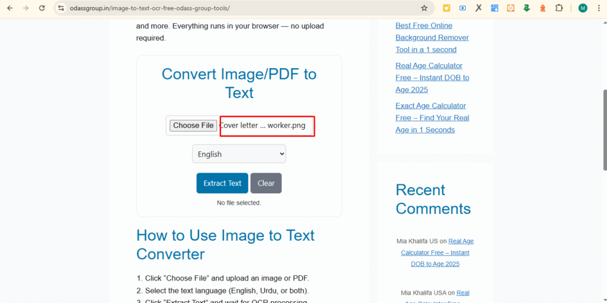Click the yellow heart extension icon

(446, 8)
